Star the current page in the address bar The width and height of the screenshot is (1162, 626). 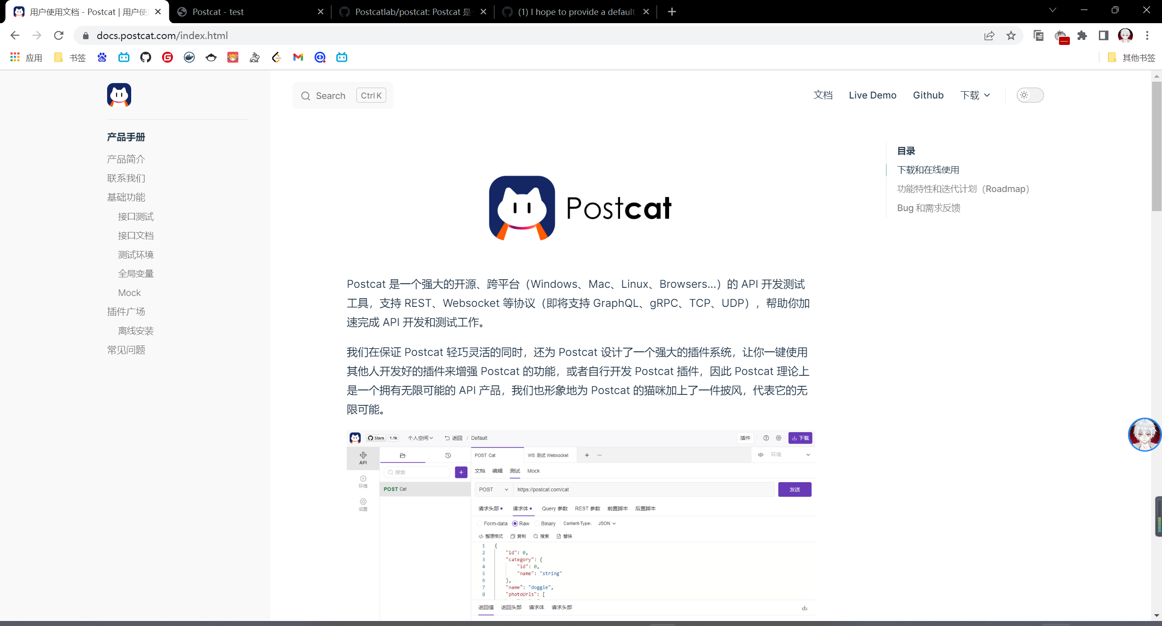(x=1011, y=35)
